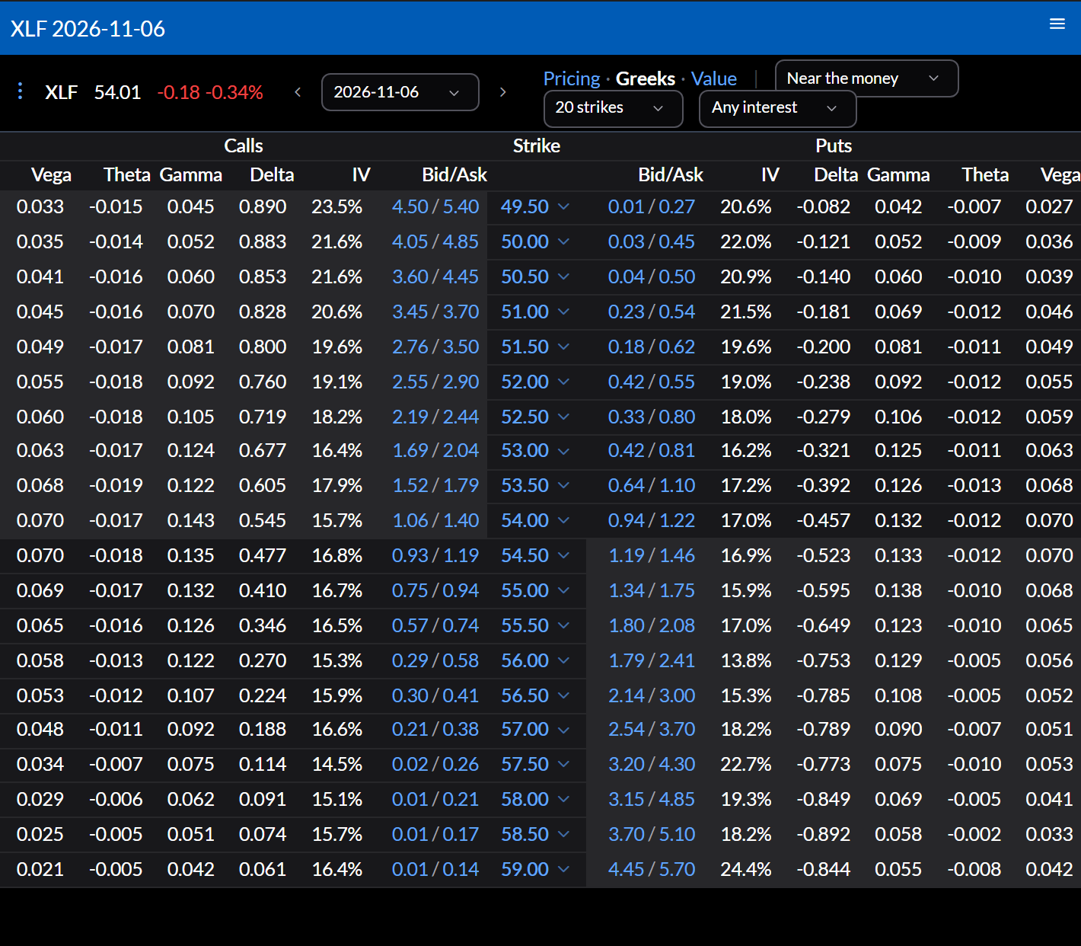Expand the 49.50 strike row chevron
This screenshot has height=946, width=1081.
[x=563, y=206]
